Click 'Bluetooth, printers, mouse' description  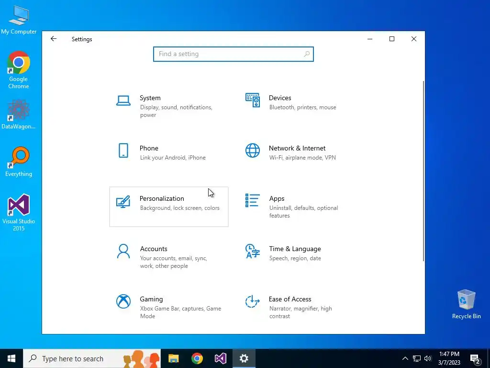click(303, 107)
